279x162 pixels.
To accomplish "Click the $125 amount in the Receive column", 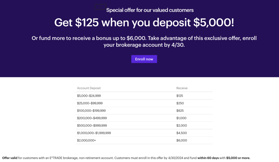I will pyautogui.click(x=180, y=96).
